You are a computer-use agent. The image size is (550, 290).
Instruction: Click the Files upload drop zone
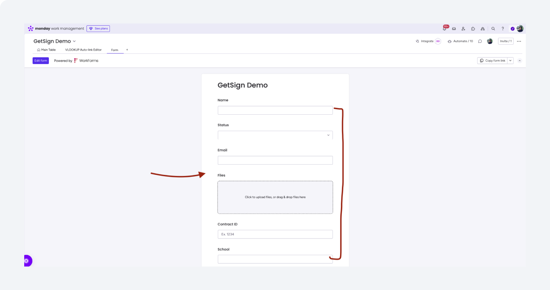(275, 197)
